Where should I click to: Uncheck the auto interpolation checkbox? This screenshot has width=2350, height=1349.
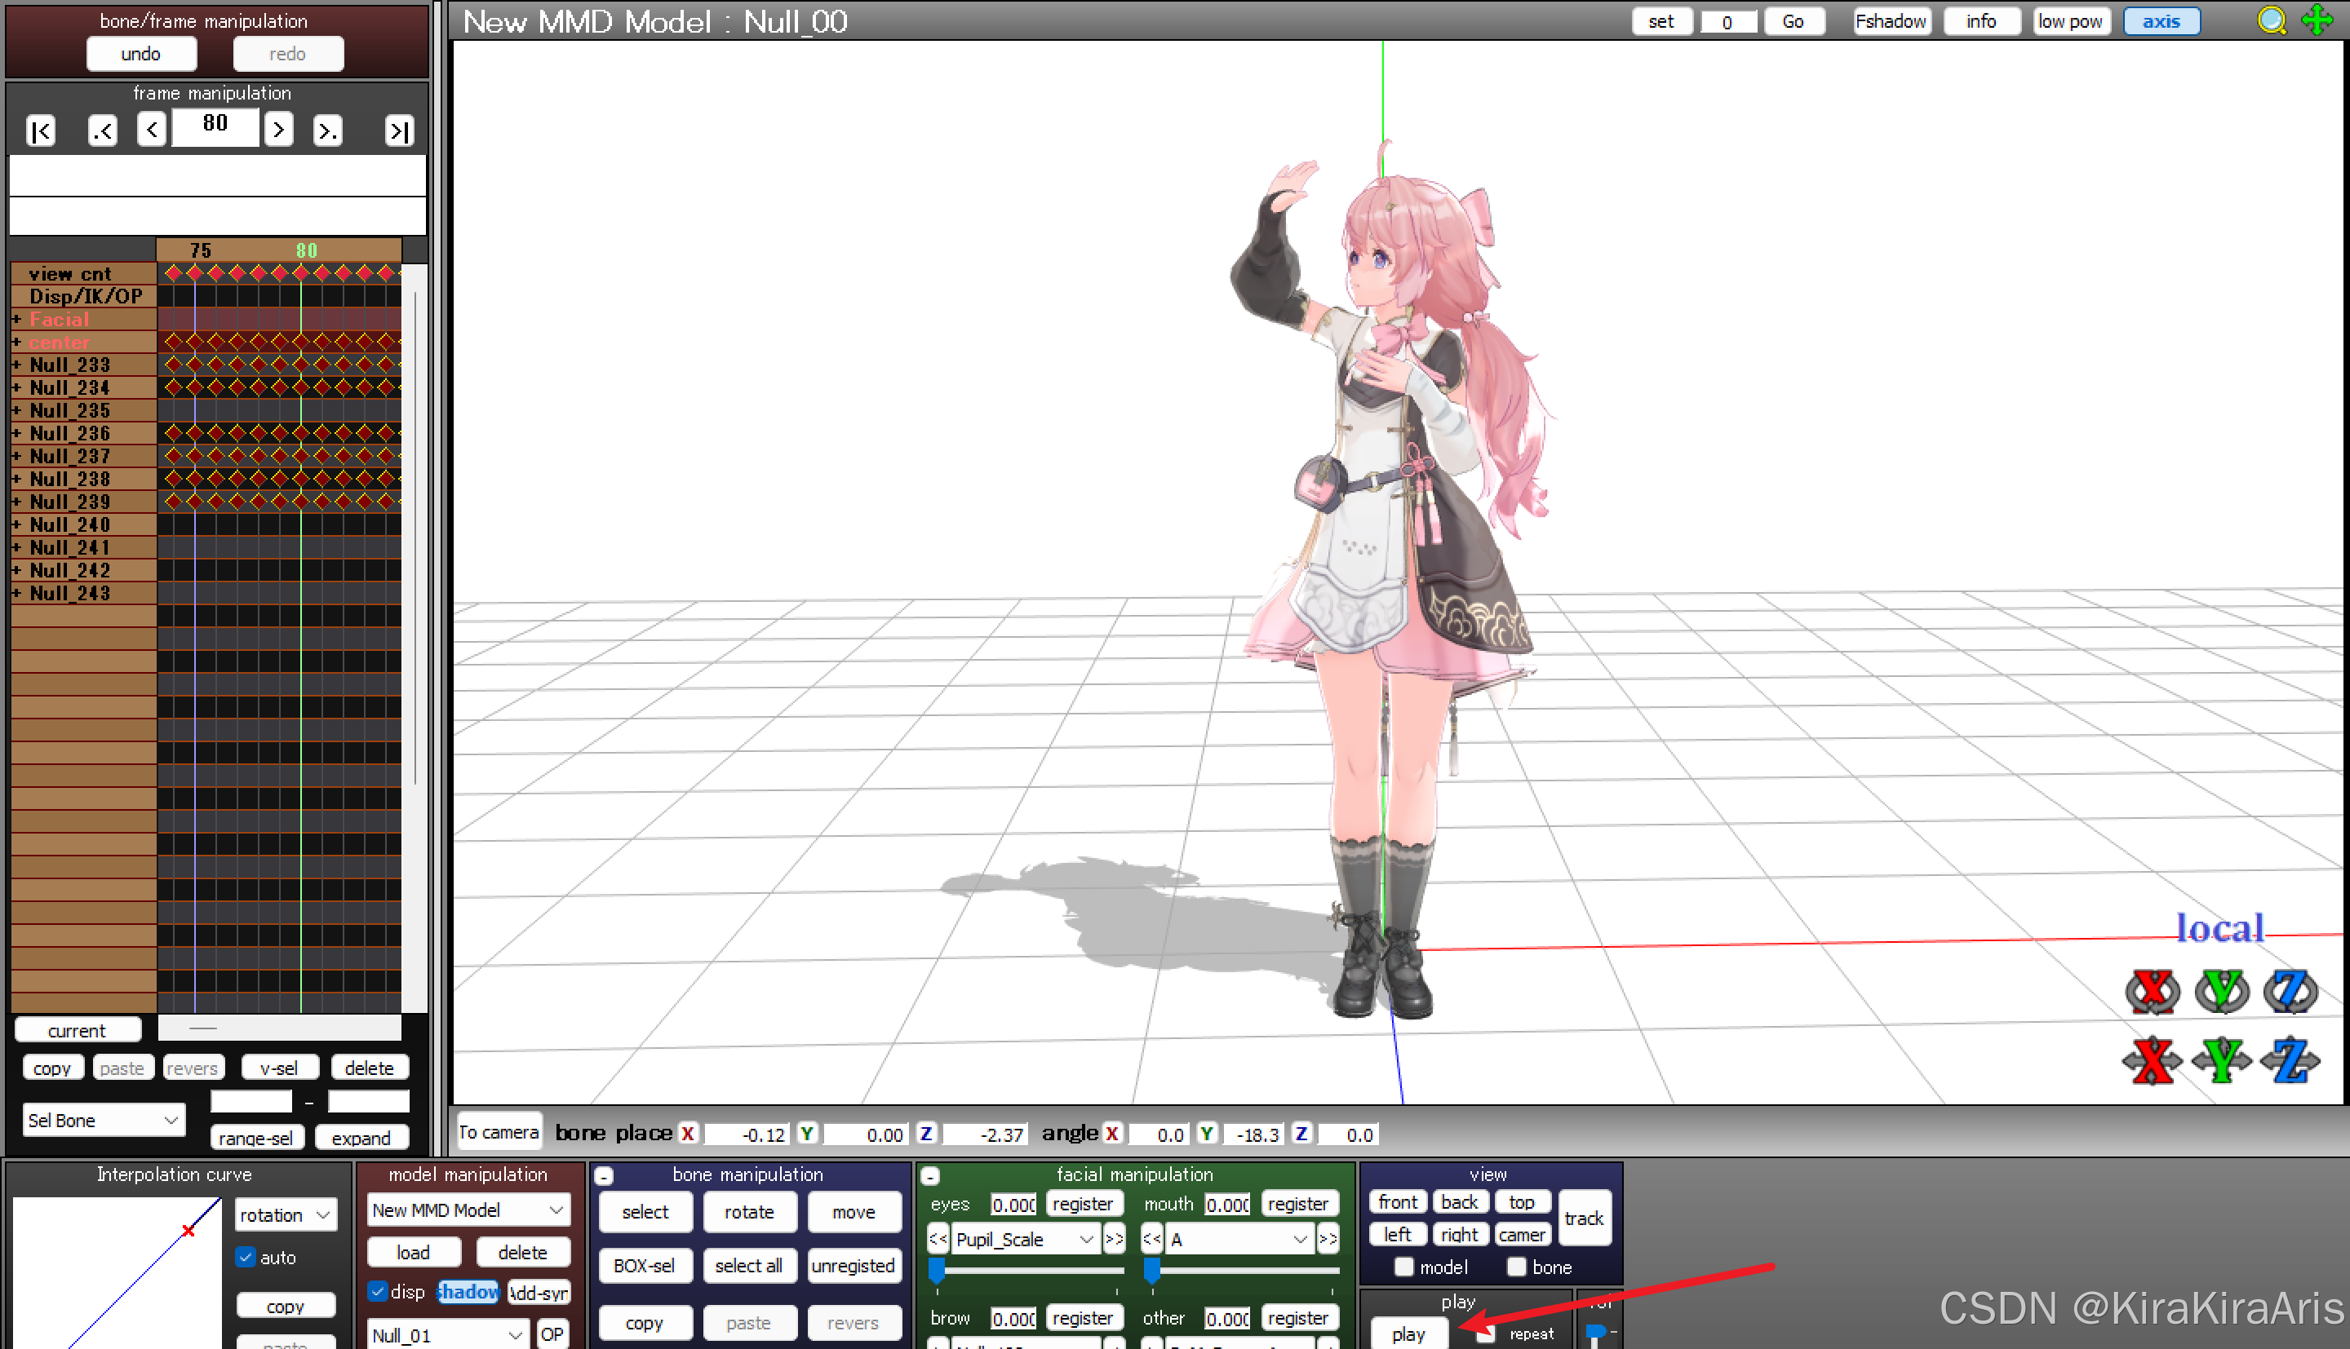pyautogui.click(x=246, y=1258)
